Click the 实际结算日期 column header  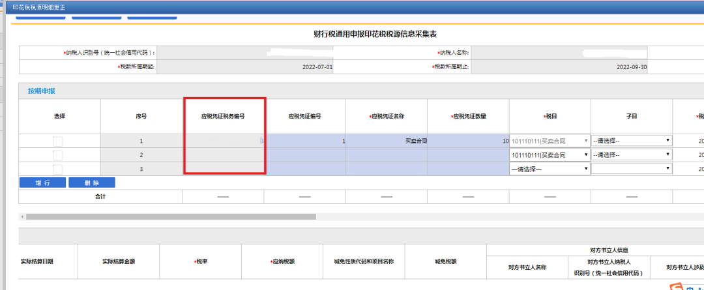[x=37, y=262]
